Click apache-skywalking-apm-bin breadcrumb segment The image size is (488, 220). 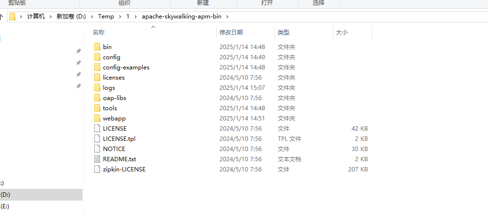182,17
